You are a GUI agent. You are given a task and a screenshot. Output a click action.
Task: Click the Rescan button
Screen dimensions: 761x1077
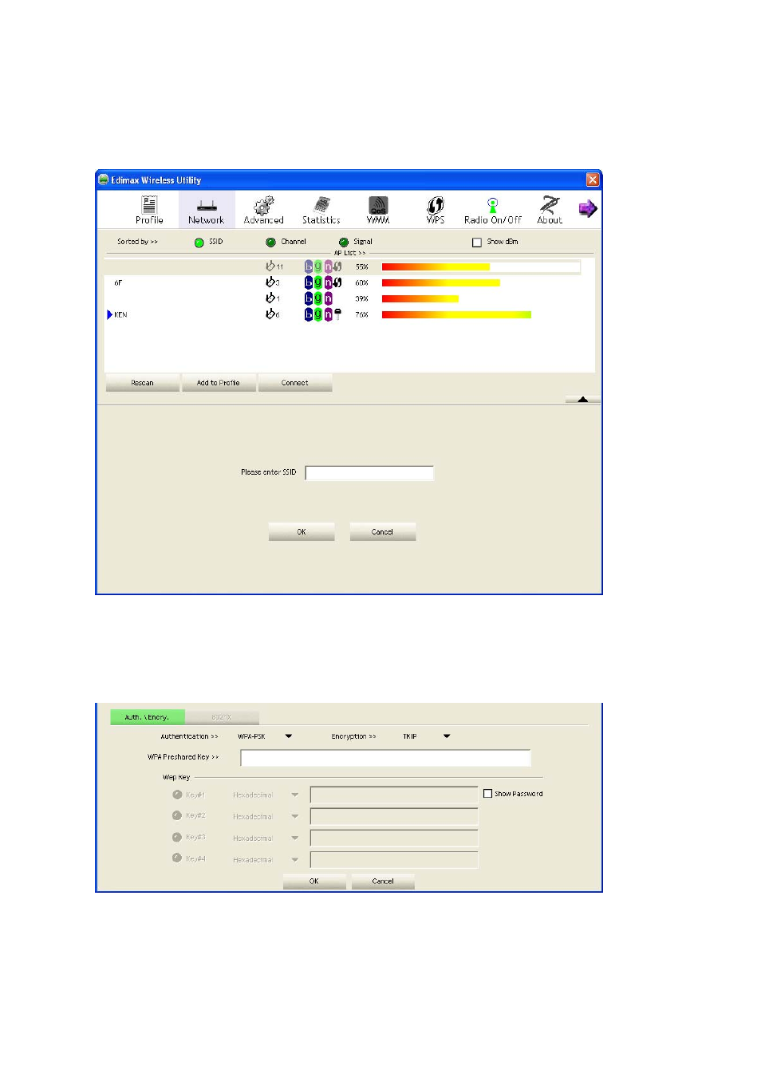coord(143,383)
